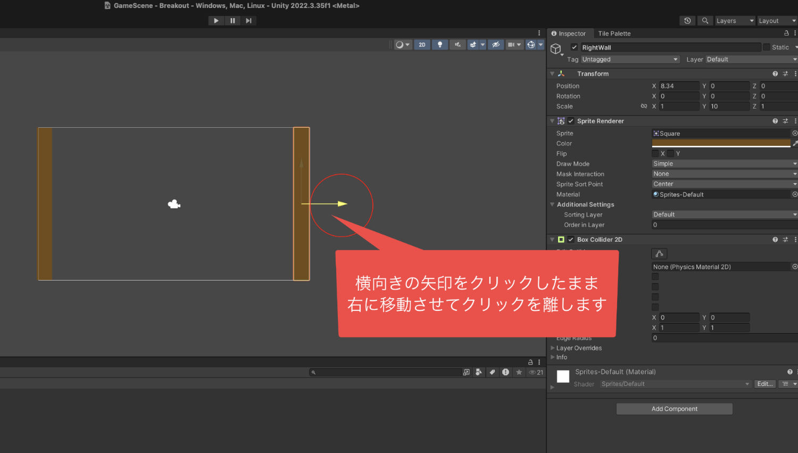
Task: Toggle scene effects (skybox/fx) icon
Action: [472, 45]
